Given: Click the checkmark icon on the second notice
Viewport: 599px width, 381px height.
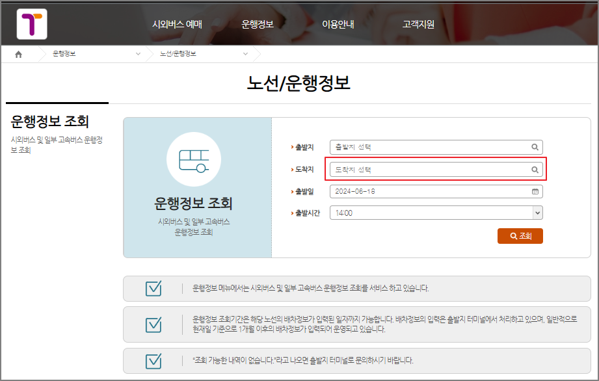Looking at the screenshot, I should pos(153,324).
